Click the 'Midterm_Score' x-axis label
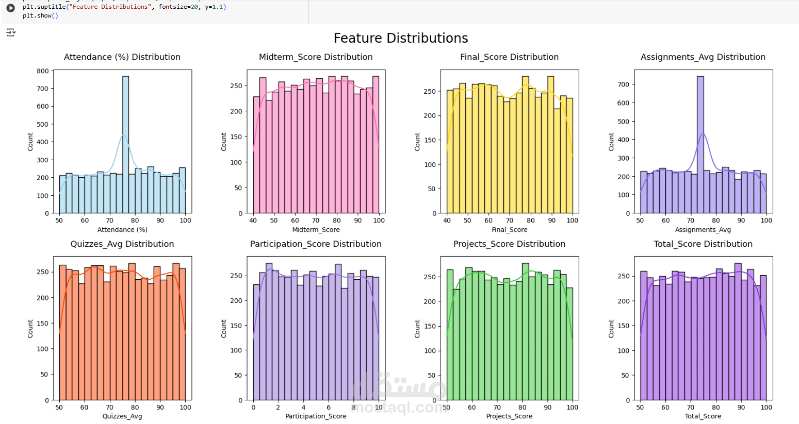Screen dimensions: 799x424 (316, 230)
